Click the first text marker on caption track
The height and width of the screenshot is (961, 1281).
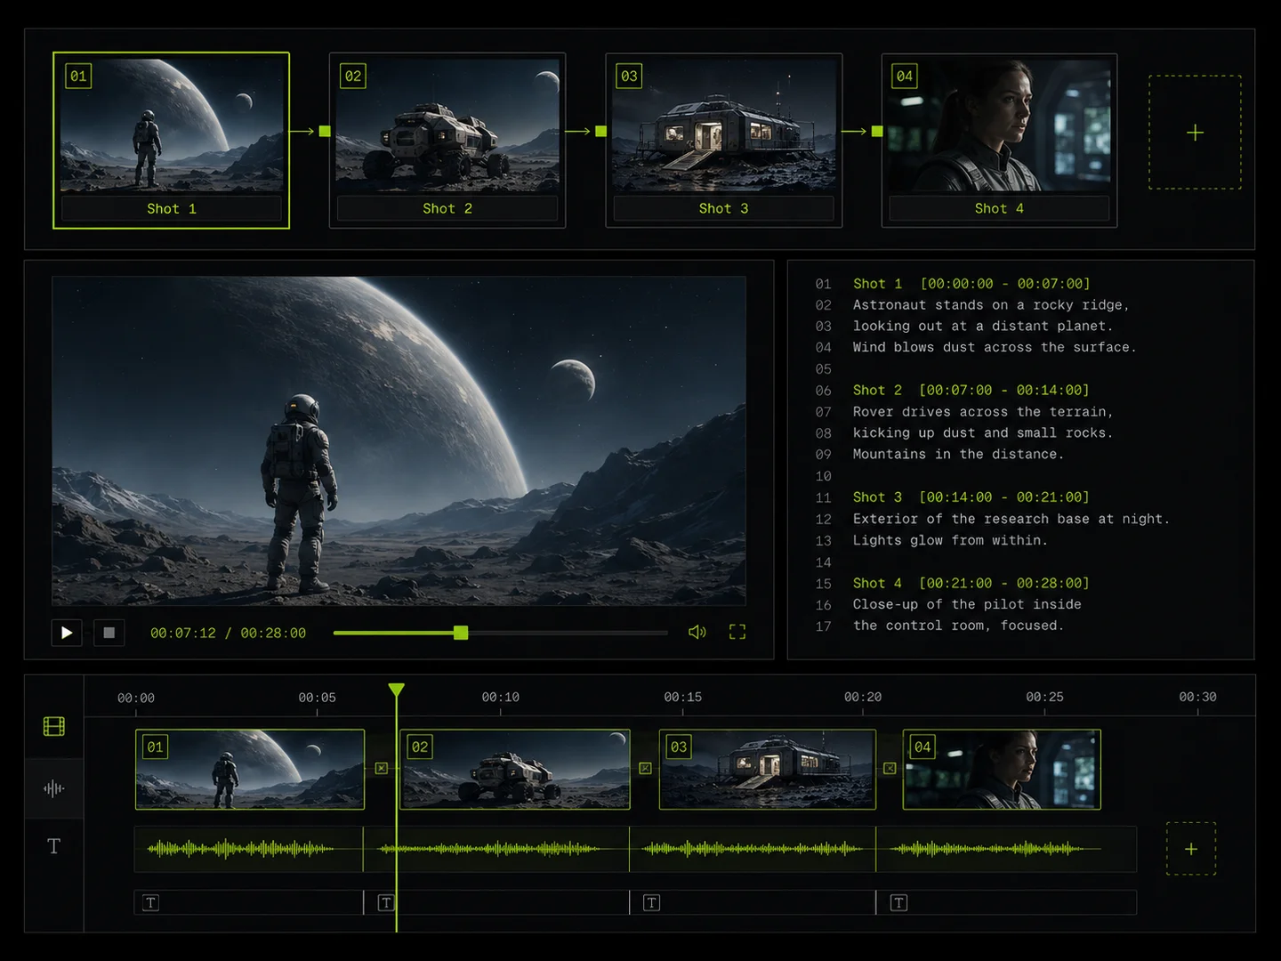[151, 903]
